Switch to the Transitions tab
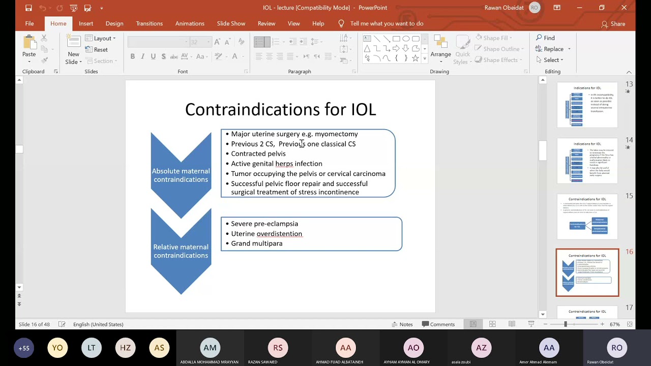Image resolution: width=651 pixels, height=366 pixels. [x=150, y=23]
